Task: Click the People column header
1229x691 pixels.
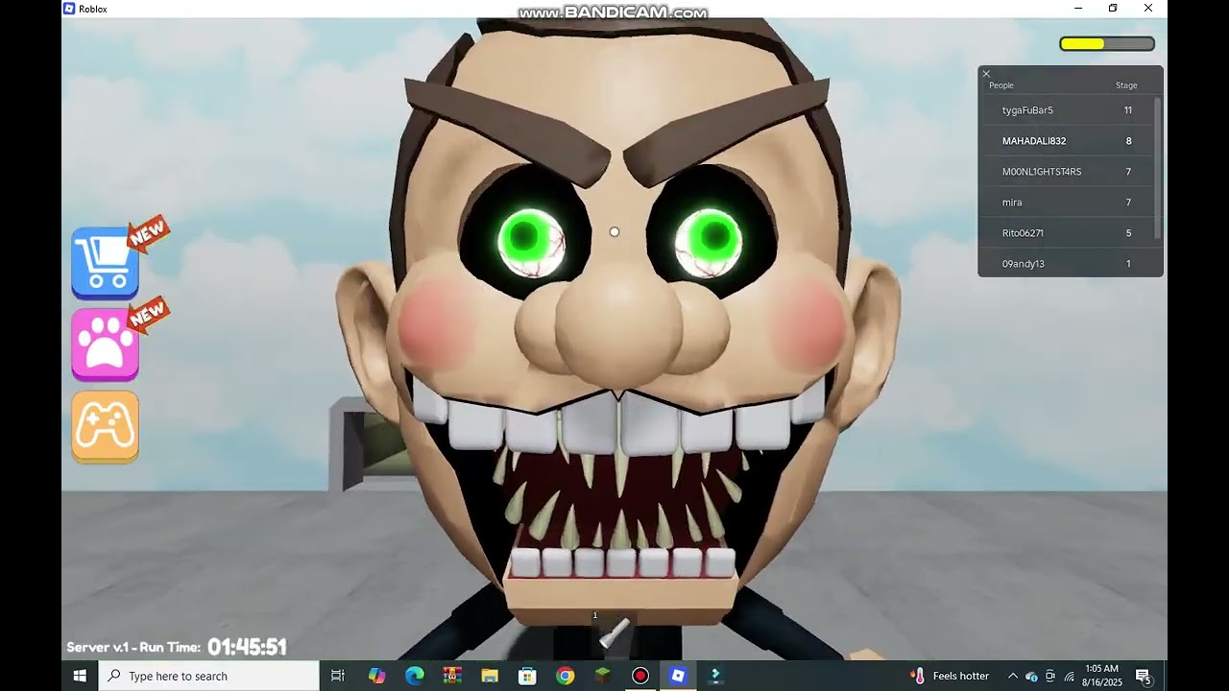Action: point(1001,85)
